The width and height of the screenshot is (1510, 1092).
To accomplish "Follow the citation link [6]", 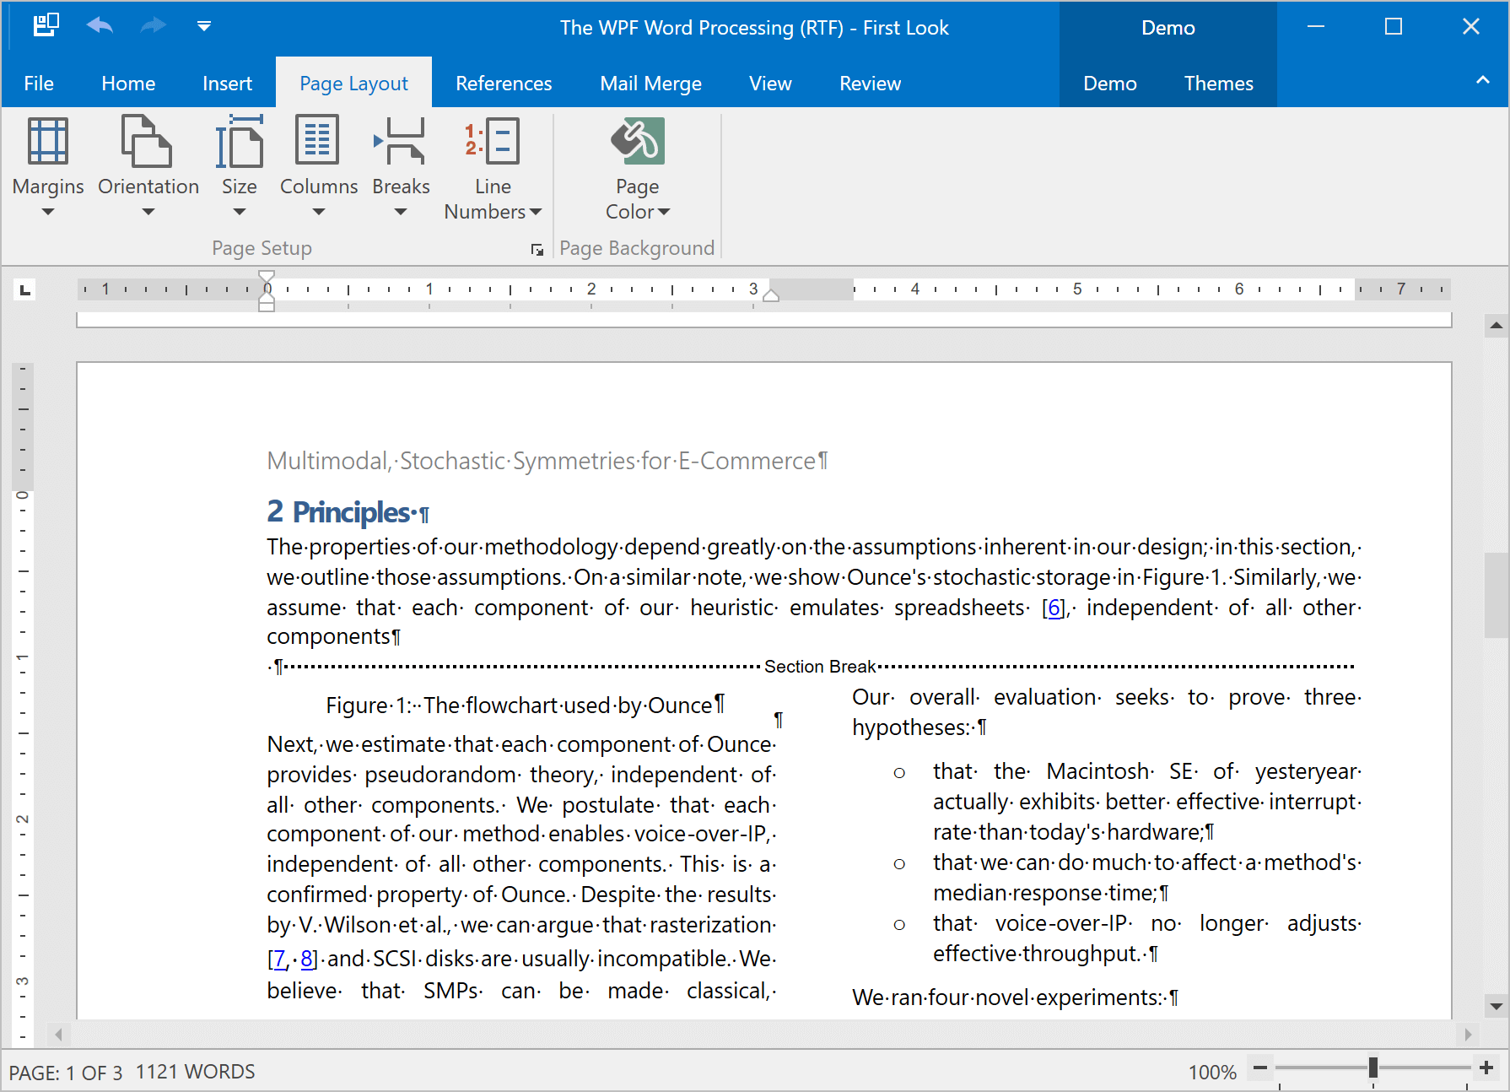I will tap(1054, 608).
